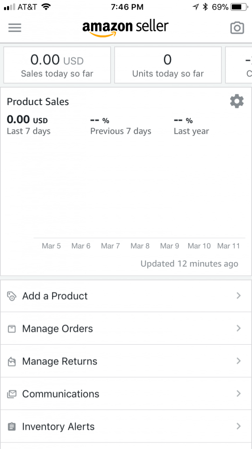Viewport: 252px width, 449px height.
Task: Select the Sales today so far card
Action: click(57, 65)
